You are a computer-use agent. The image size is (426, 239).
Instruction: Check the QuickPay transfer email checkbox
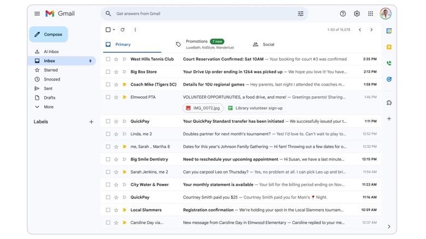[x=108, y=122]
